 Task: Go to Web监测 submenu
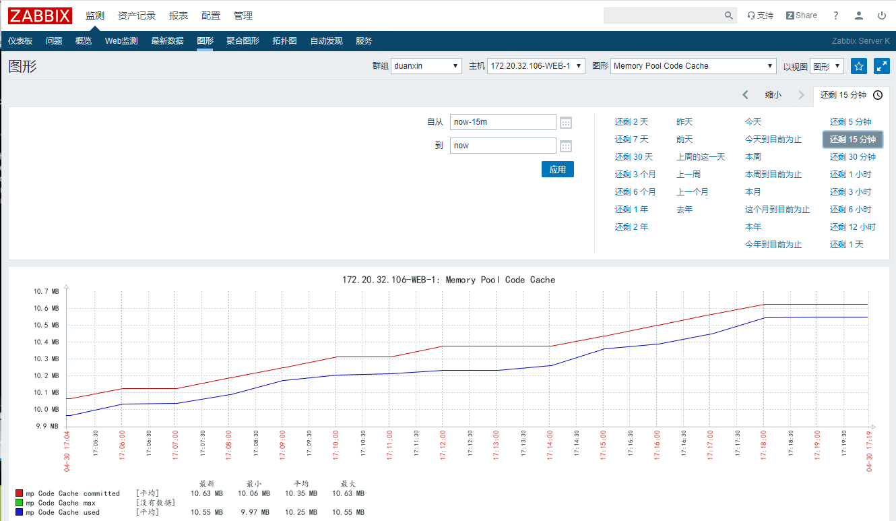(121, 41)
